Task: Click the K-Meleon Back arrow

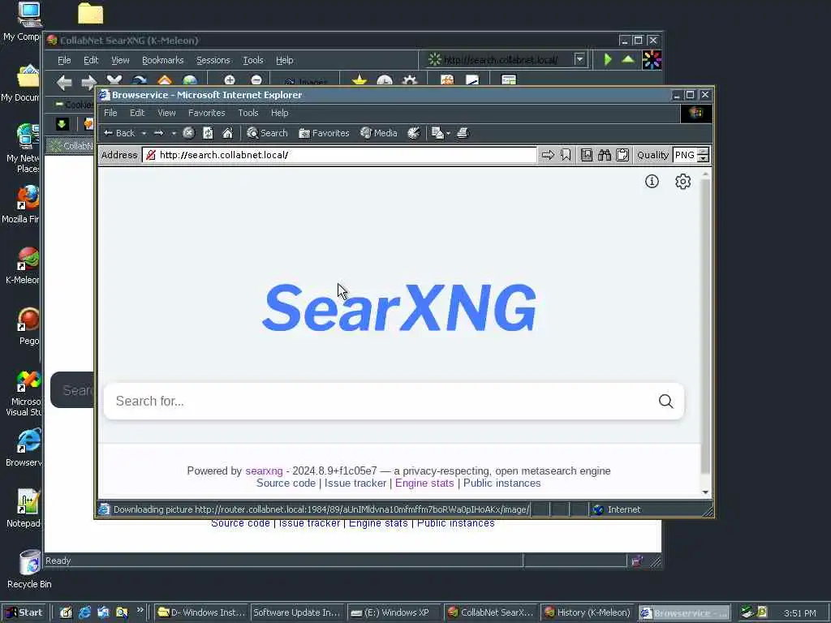Action: [x=64, y=82]
